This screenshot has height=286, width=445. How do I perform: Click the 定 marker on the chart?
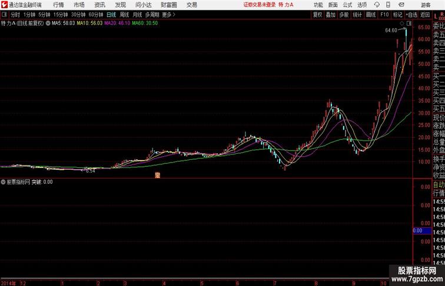pyautogui.click(x=158, y=175)
